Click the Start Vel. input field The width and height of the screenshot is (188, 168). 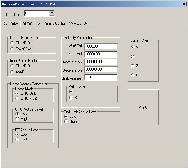click(101, 46)
